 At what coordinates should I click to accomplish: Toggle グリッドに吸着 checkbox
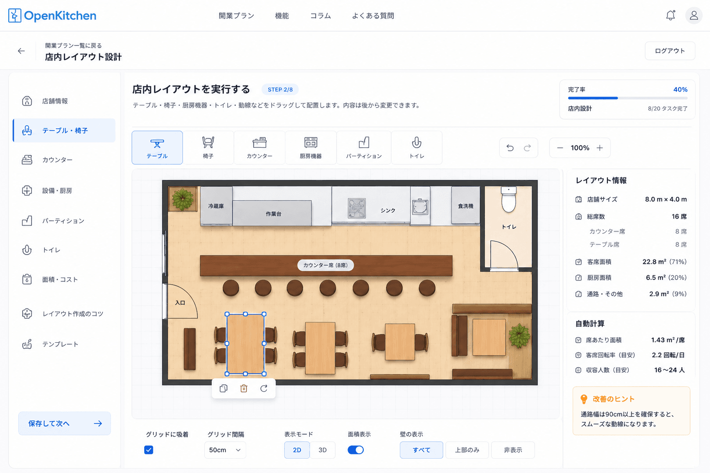click(148, 450)
